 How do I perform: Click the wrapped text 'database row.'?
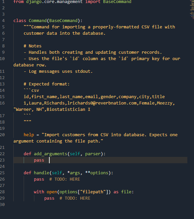[x=30, y=65]
